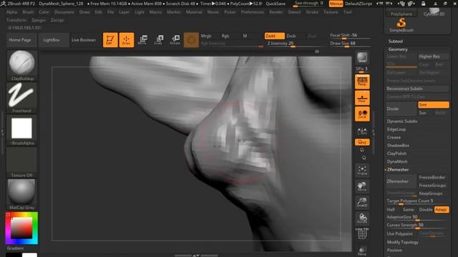Select the PolySphere tool
Viewport: 458px width, 257px height.
(x=401, y=13)
